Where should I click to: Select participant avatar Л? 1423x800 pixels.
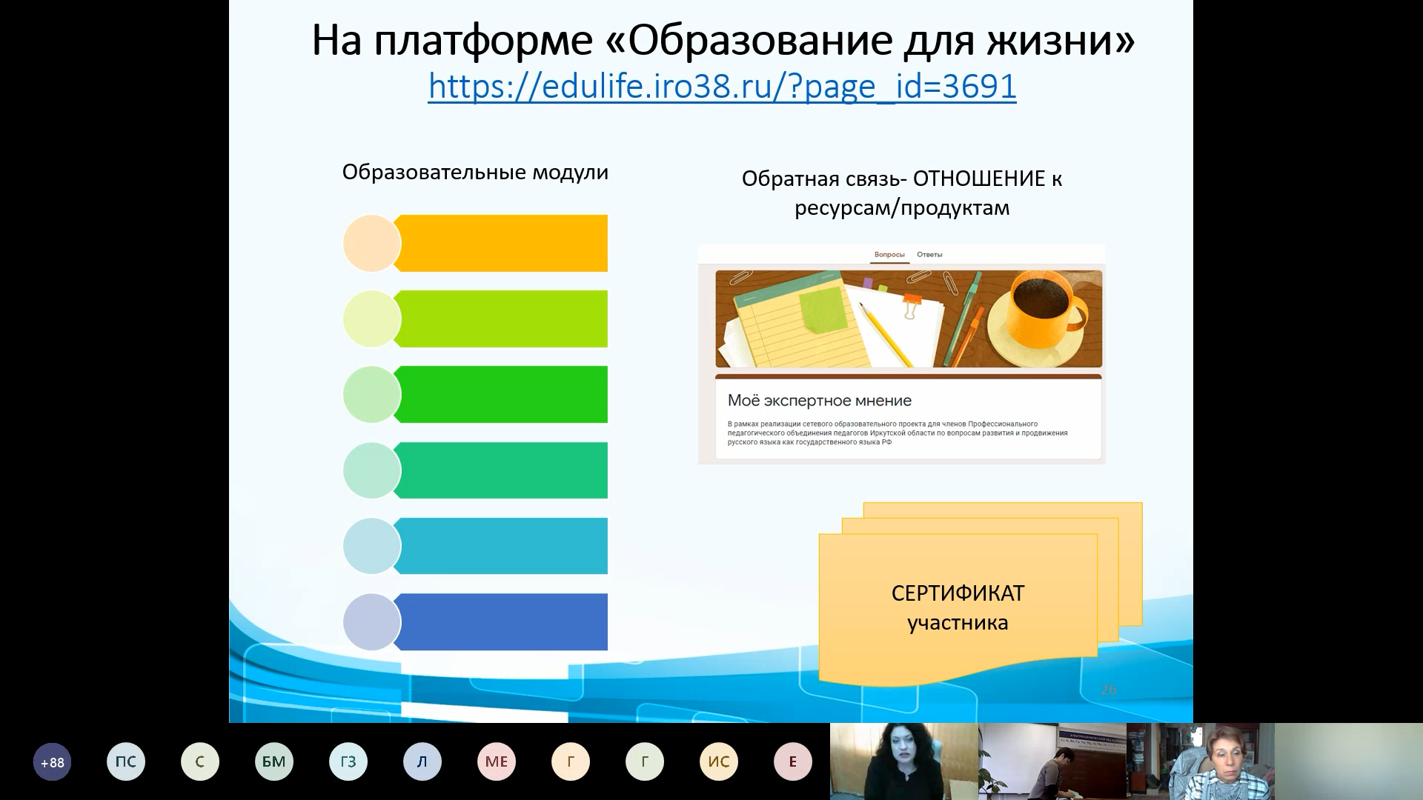click(x=422, y=761)
